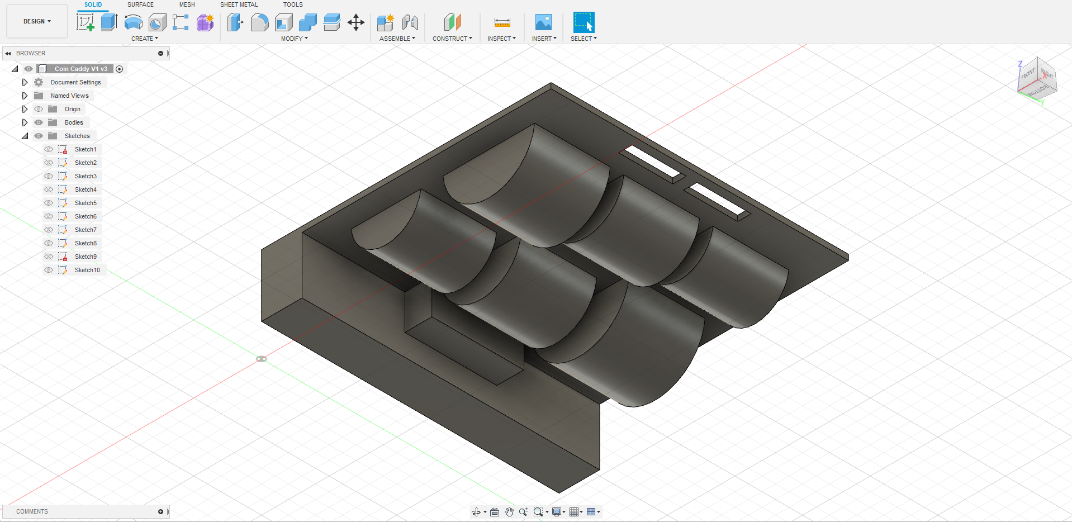The width and height of the screenshot is (1072, 522).
Task: Open Grid and Snaps icon
Action: (x=574, y=512)
